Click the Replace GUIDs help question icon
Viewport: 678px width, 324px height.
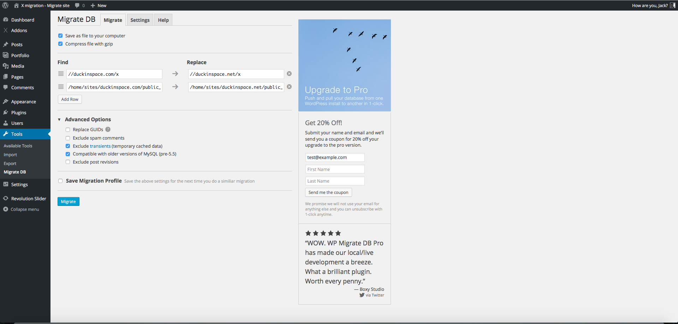point(108,129)
